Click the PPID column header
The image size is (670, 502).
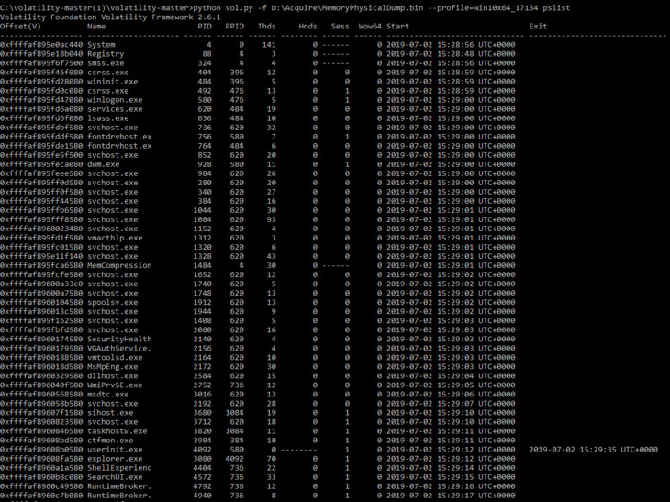[235, 26]
